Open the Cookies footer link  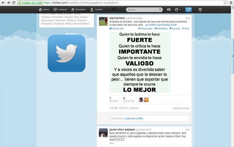[68, 17]
